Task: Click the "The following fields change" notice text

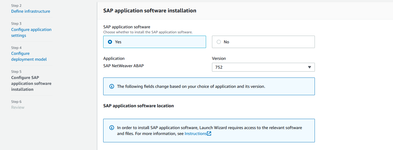Action: pos(191,86)
